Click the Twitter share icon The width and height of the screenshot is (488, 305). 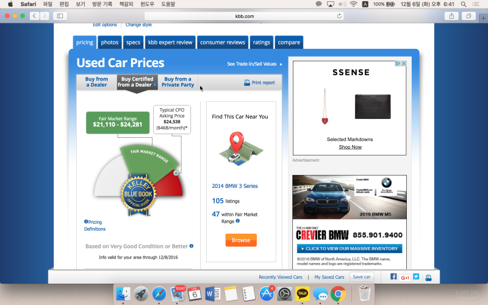(x=416, y=277)
